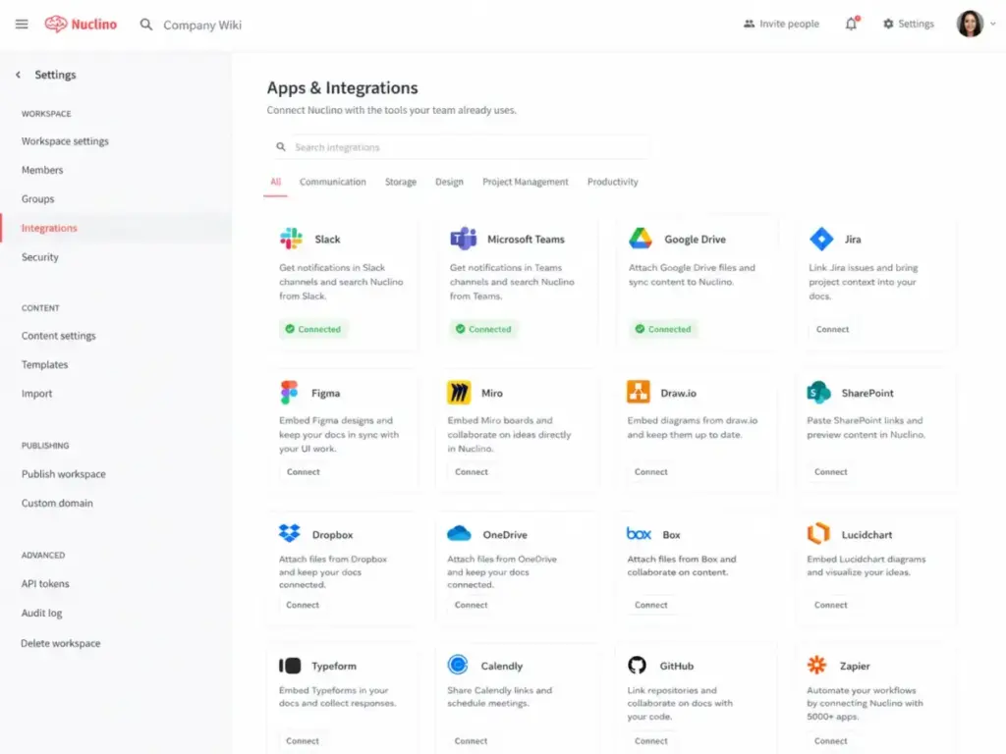Connect the SharePoint integration
1006x754 pixels.
pyautogui.click(x=831, y=472)
